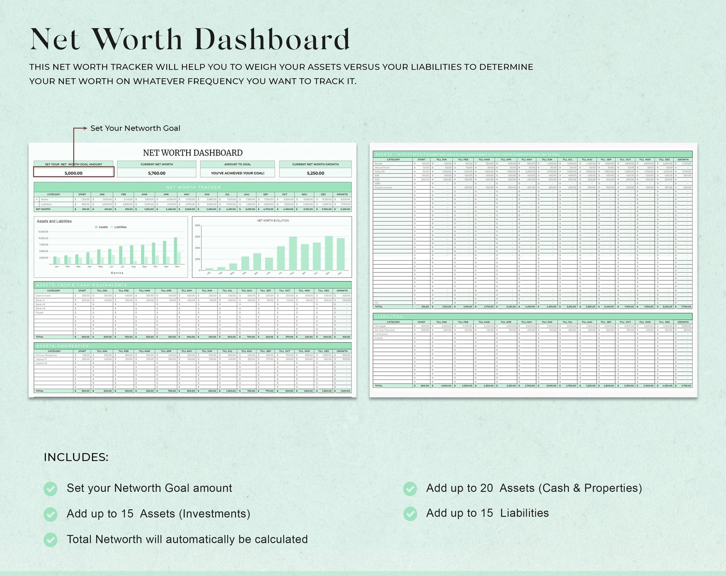
Task: Select the "Cash in hand" category cell
Action: (53, 296)
